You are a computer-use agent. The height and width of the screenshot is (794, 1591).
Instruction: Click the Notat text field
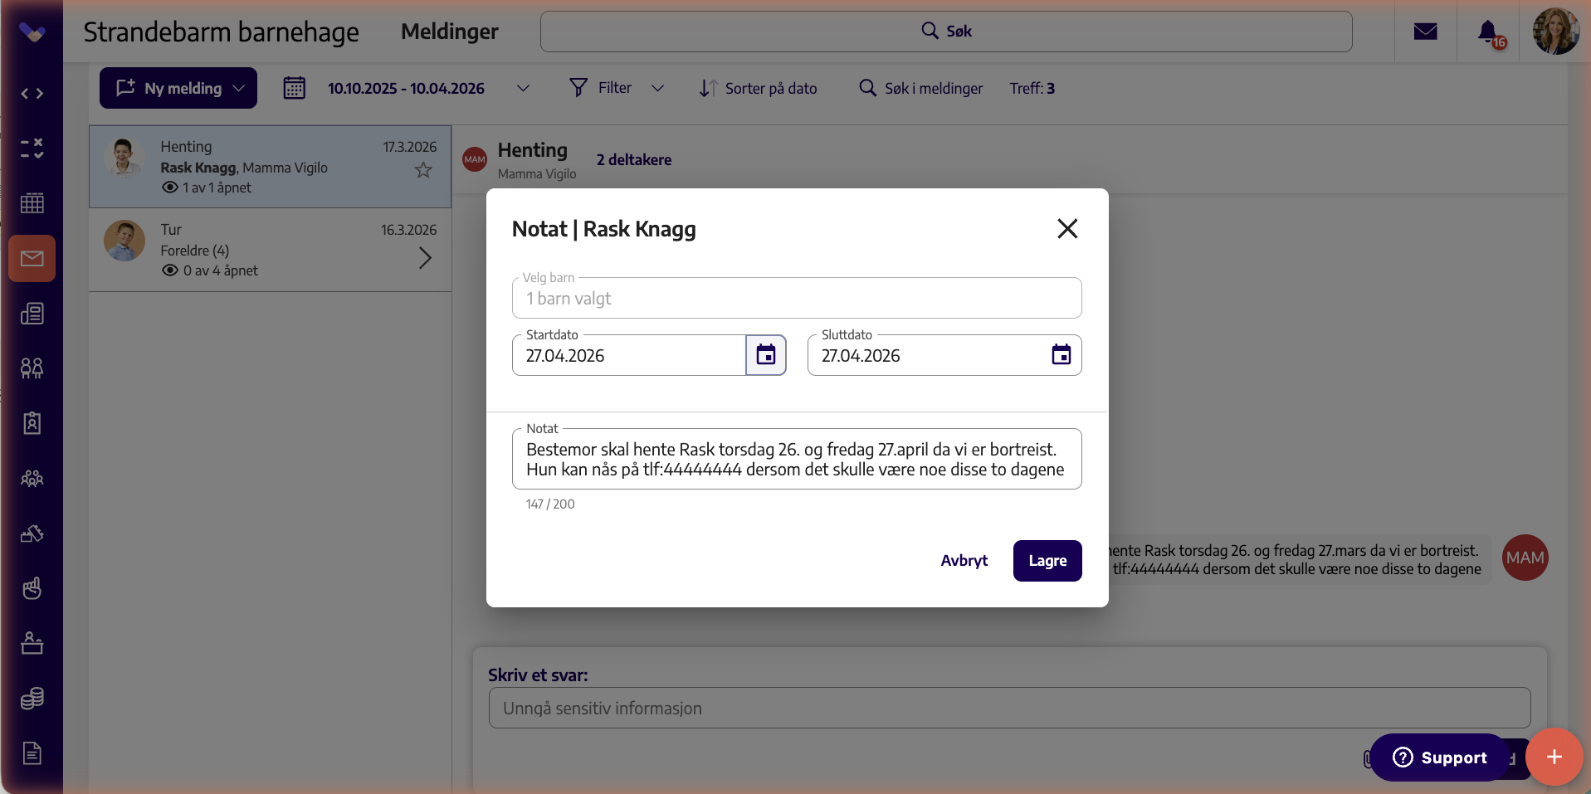(x=797, y=460)
